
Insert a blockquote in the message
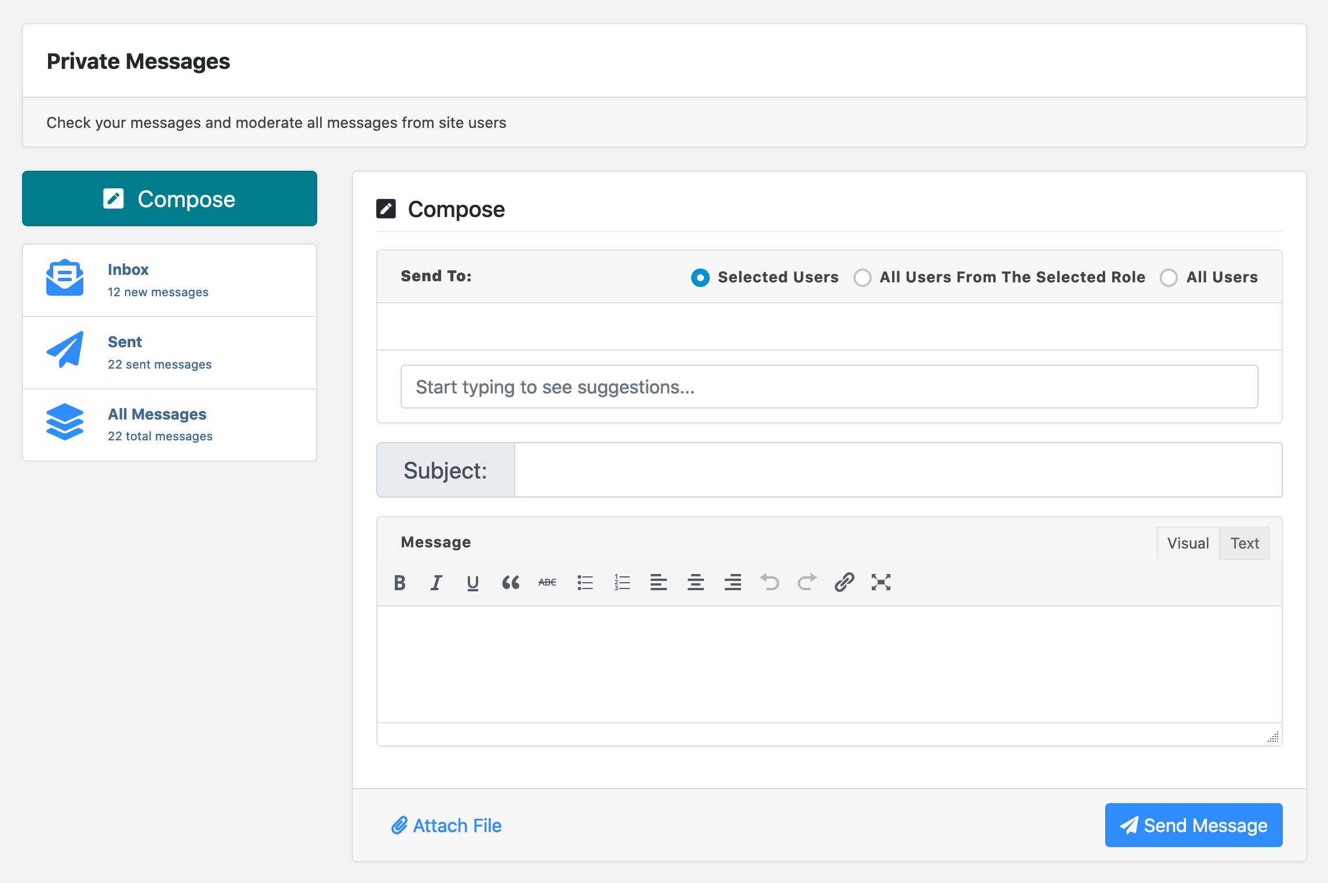pyautogui.click(x=510, y=582)
